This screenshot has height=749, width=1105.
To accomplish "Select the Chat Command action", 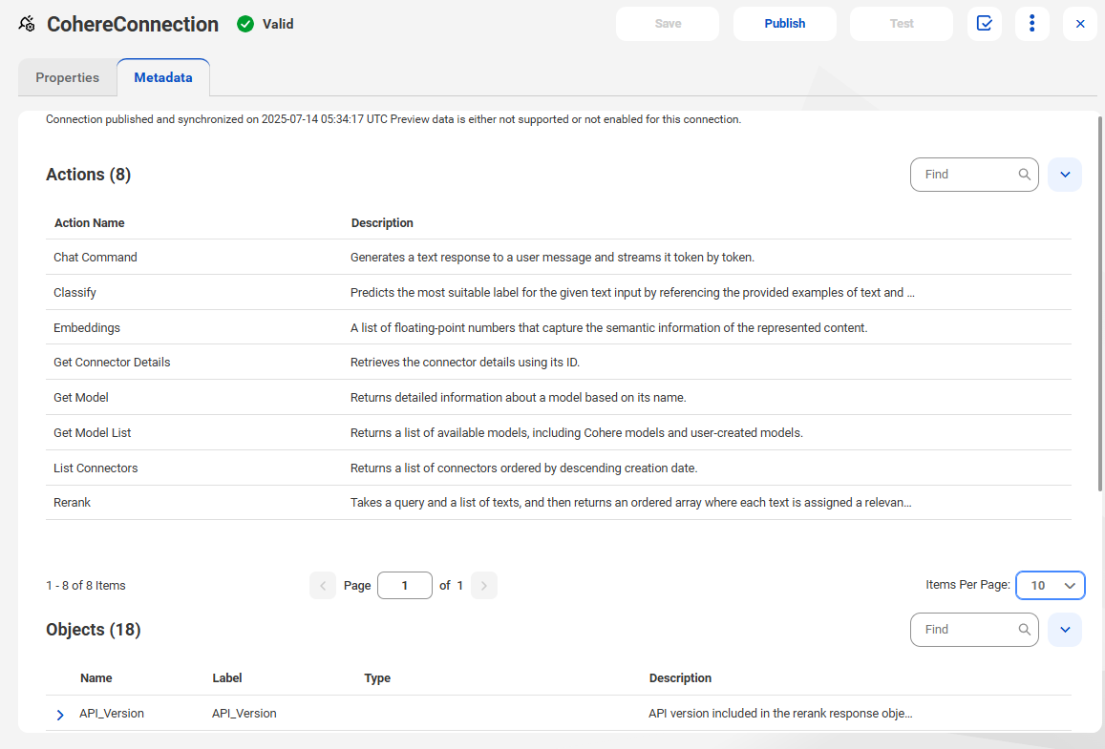I will 96,258.
